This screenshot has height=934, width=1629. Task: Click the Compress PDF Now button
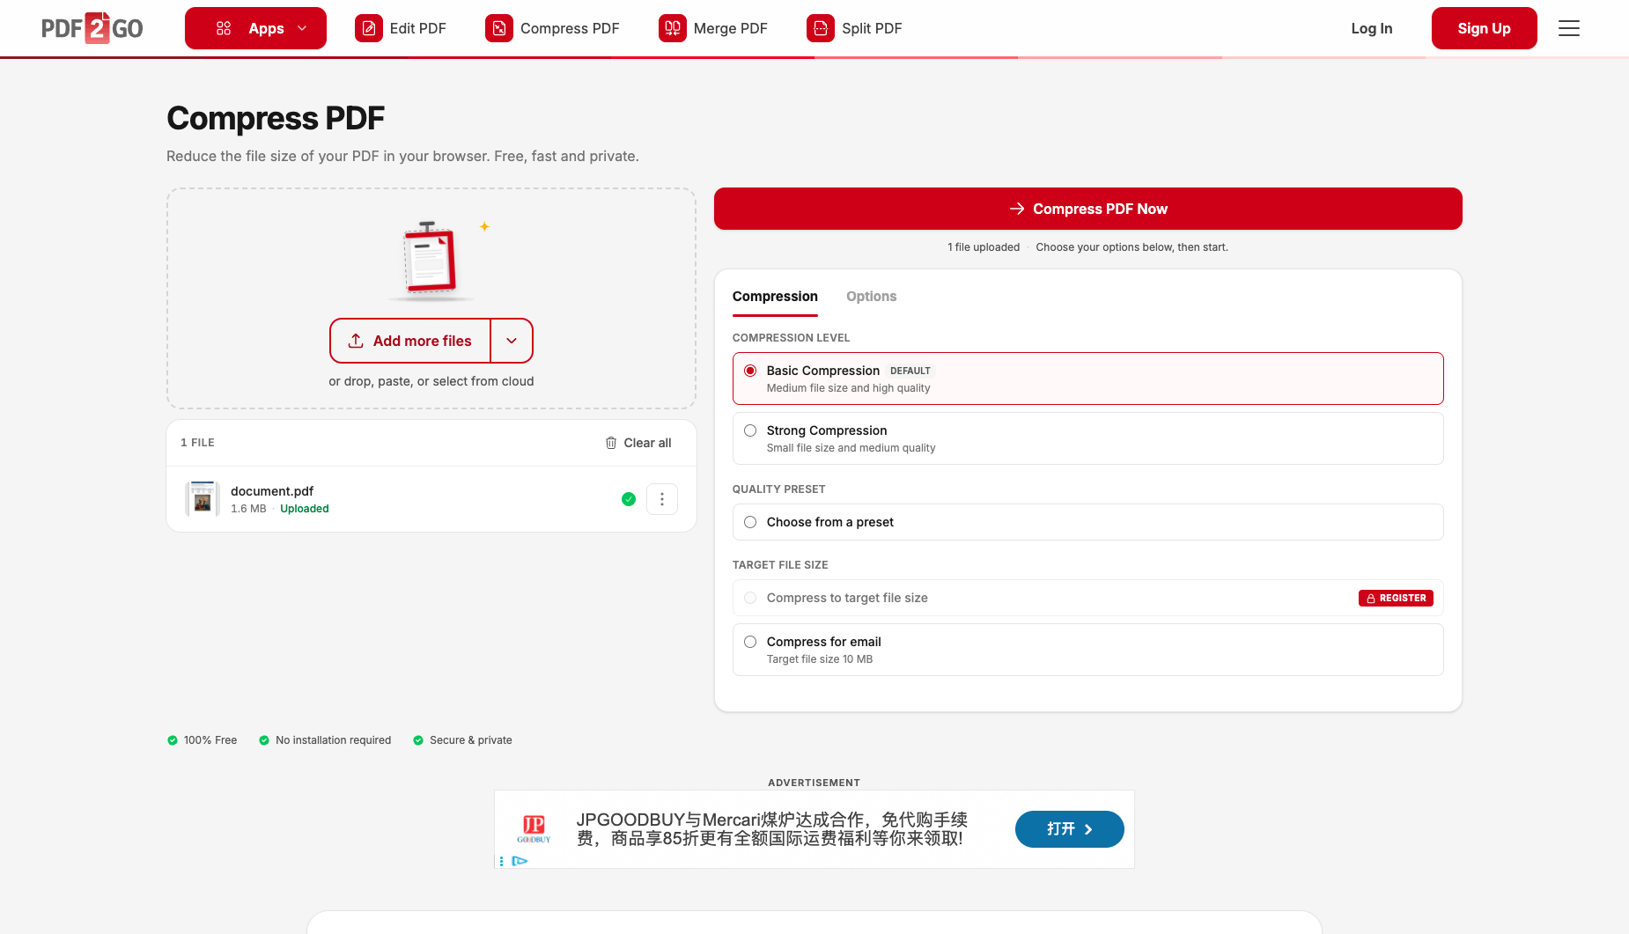click(1087, 209)
